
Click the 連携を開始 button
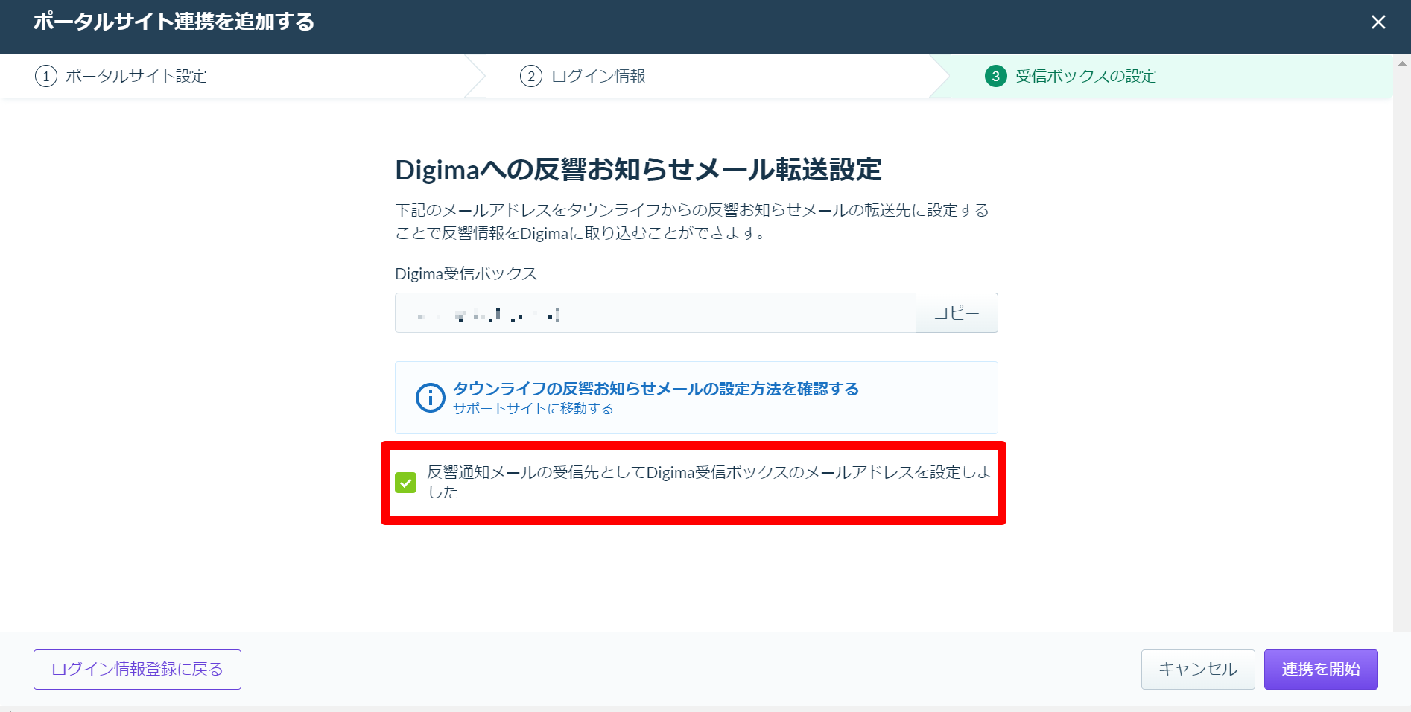(1321, 670)
